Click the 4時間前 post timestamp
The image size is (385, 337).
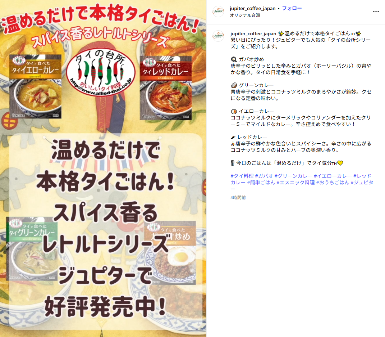(x=238, y=198)
